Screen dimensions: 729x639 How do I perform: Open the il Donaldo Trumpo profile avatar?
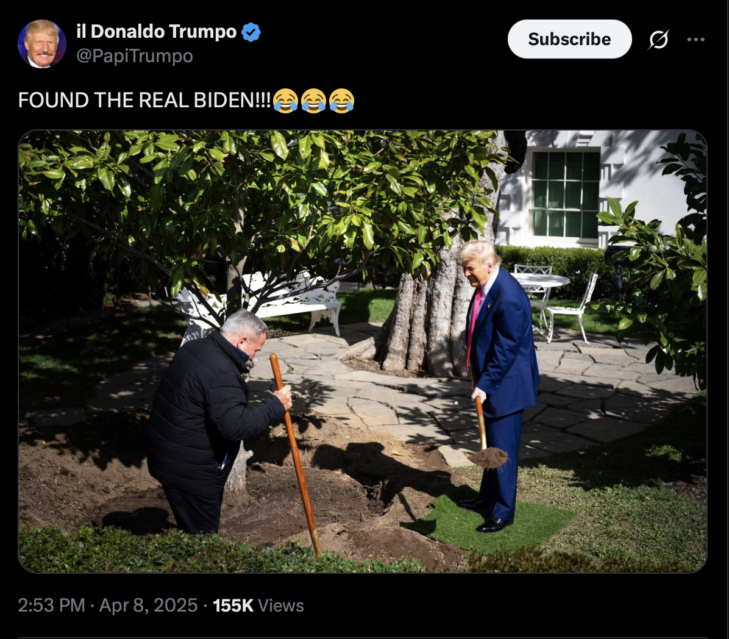(x=42, y=44)
